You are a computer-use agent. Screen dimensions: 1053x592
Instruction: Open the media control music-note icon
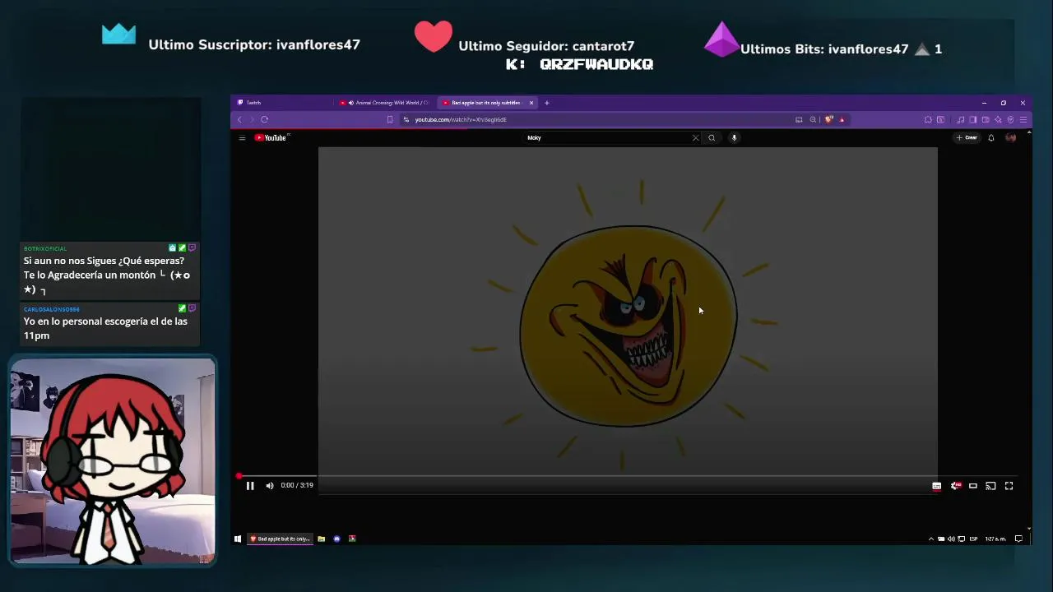pyautogui.click(x=960, y=120)
